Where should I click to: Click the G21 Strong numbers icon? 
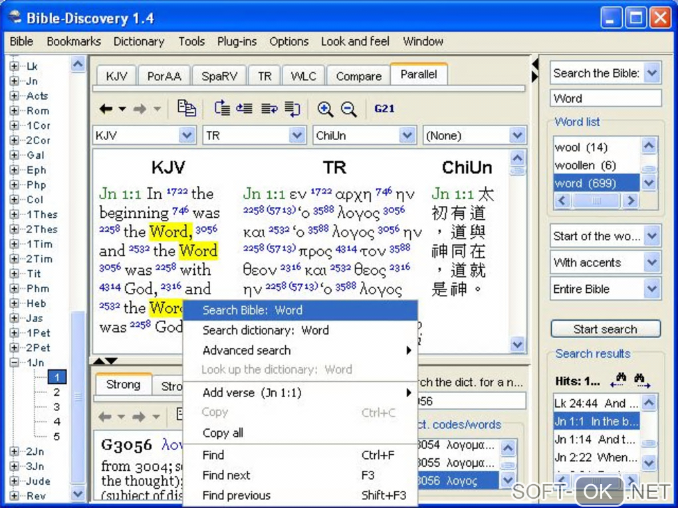point(384,108)
